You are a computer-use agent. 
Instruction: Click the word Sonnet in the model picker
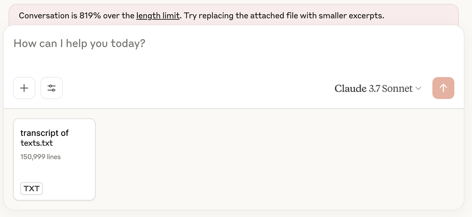(397, 89)
